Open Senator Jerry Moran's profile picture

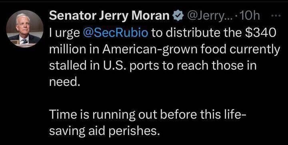25,29
